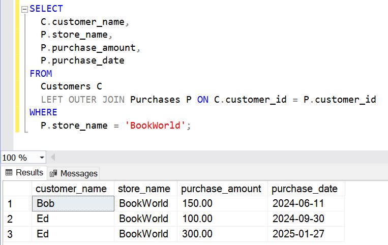388x245 pixels.
Task: Place cursor in the 'BookWorld' string literal
Action: click(156, 125)
